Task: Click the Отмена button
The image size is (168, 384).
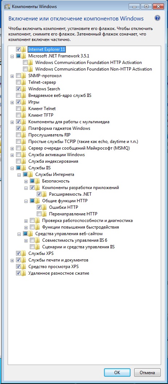Action: point(147,372)
